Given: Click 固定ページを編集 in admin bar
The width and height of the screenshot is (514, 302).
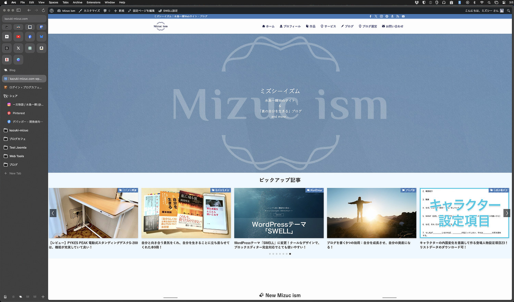Looking at the screenshot, I should [141, 11].
